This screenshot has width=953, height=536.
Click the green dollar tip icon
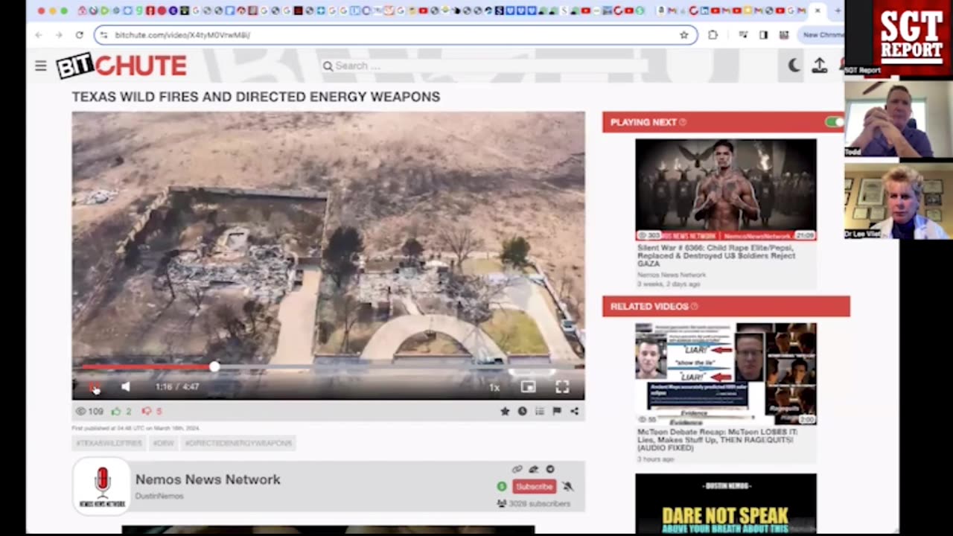click(502, 486)
